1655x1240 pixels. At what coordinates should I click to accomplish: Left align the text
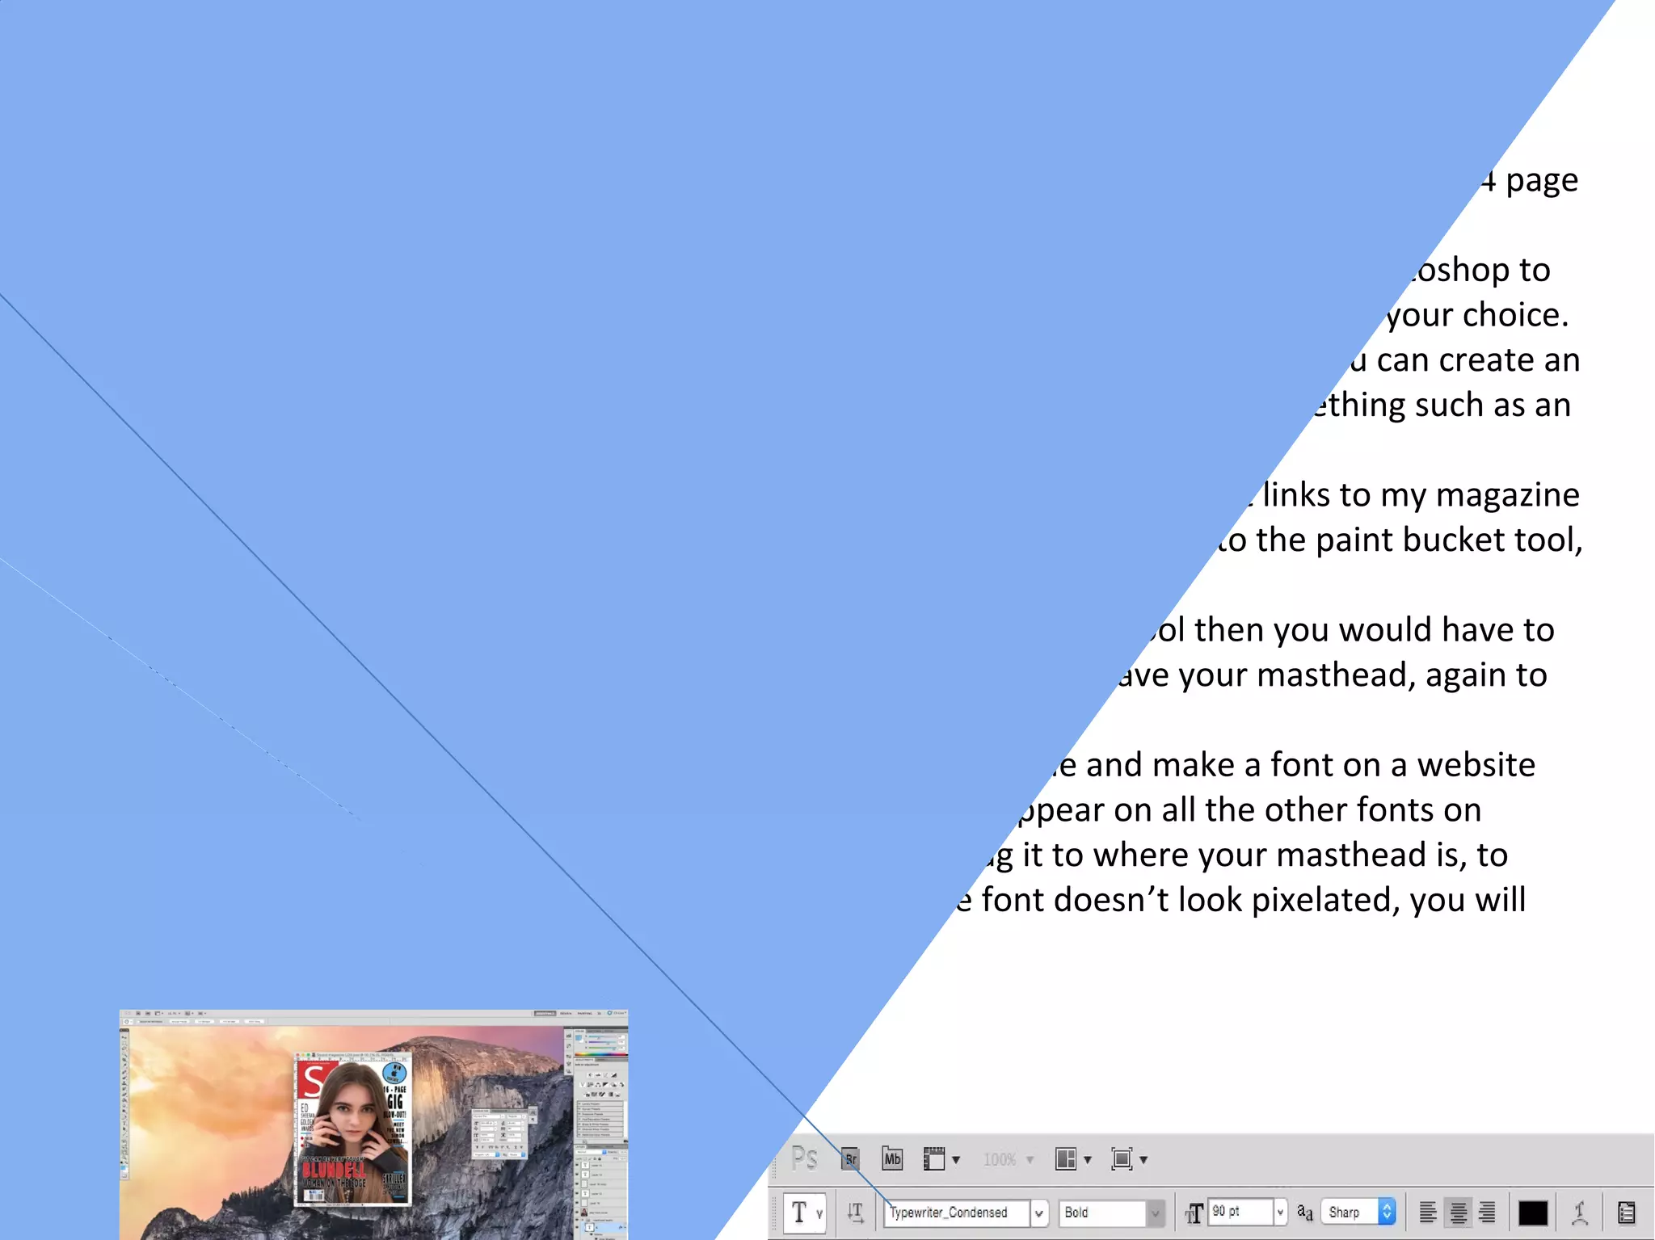click(1428, 1213)
